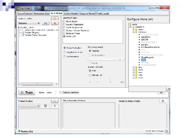185x138 pixels.
Task: Select LibLINEAR classifier in tree
Action: [146, 37]
